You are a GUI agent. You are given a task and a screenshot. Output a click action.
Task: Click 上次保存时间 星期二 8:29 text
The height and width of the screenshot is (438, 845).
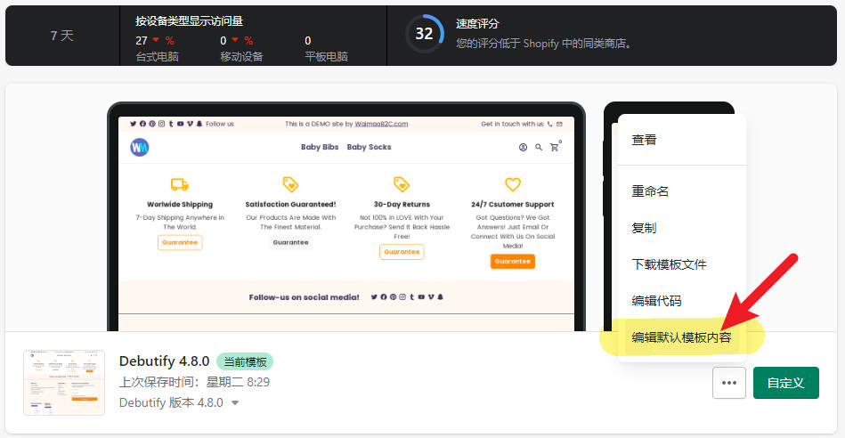pyautogui.click(x=194, y=382)
